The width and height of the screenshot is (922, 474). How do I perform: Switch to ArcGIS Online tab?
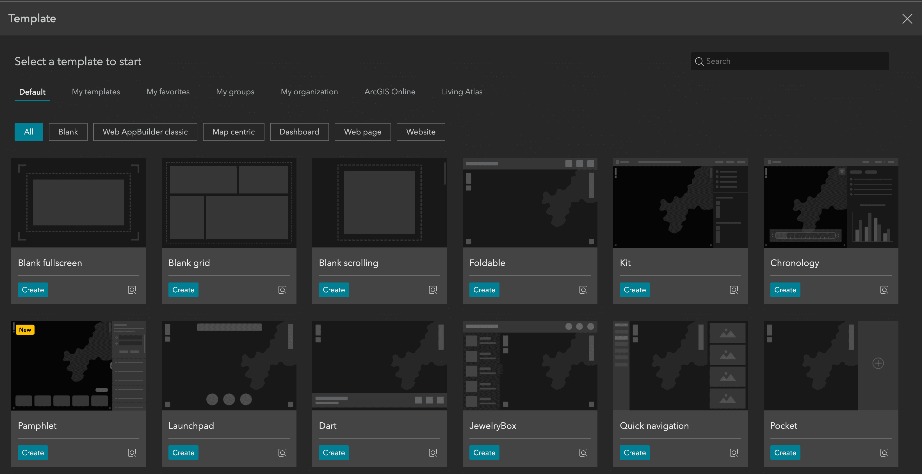tap(390, 91)
